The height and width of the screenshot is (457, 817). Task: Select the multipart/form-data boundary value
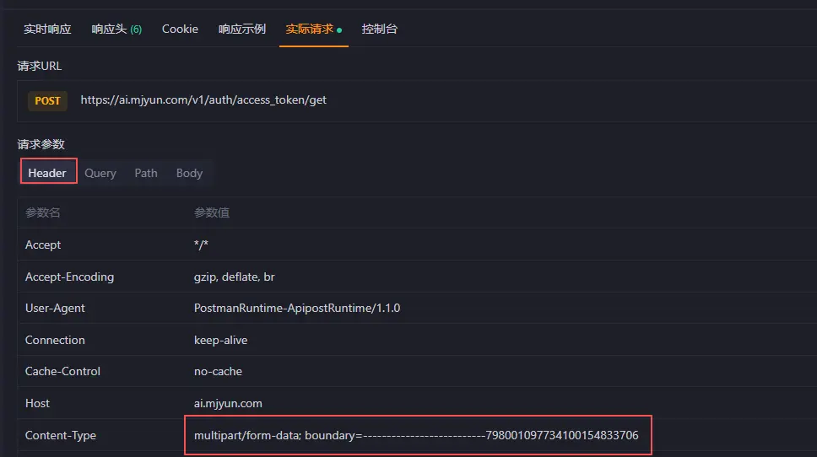click(x=416, y=435)
